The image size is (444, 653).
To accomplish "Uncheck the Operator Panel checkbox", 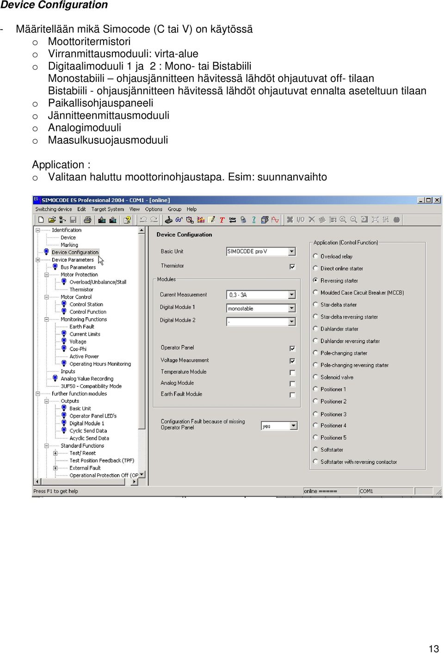I will 292,348.
